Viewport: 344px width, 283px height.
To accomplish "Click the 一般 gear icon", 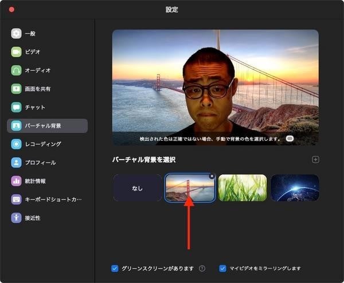I will tap(16, 34).
